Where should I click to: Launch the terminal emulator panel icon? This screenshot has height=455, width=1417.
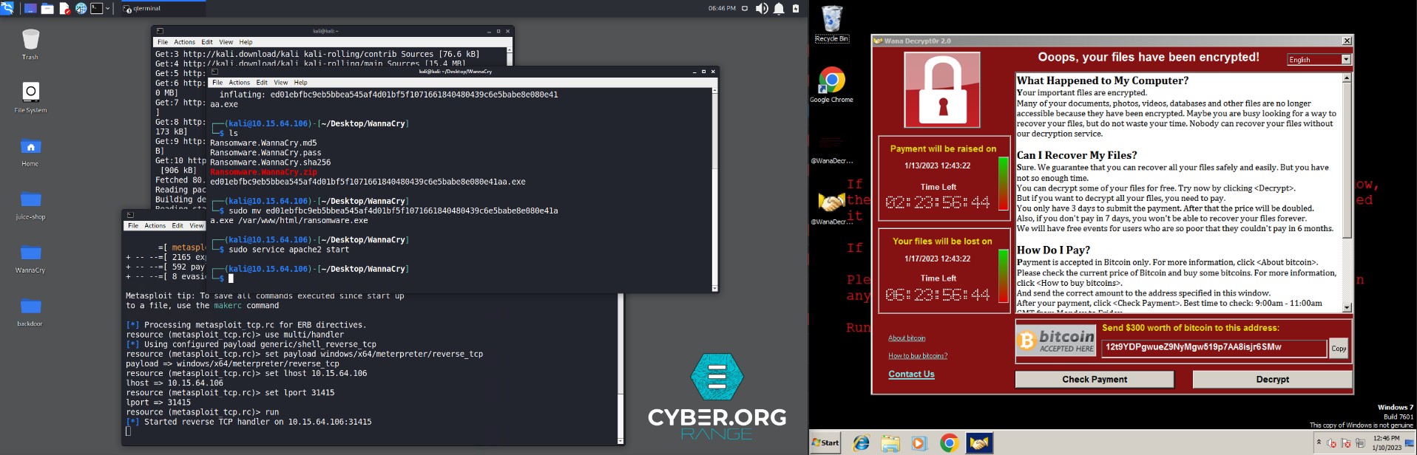point(96,9)
